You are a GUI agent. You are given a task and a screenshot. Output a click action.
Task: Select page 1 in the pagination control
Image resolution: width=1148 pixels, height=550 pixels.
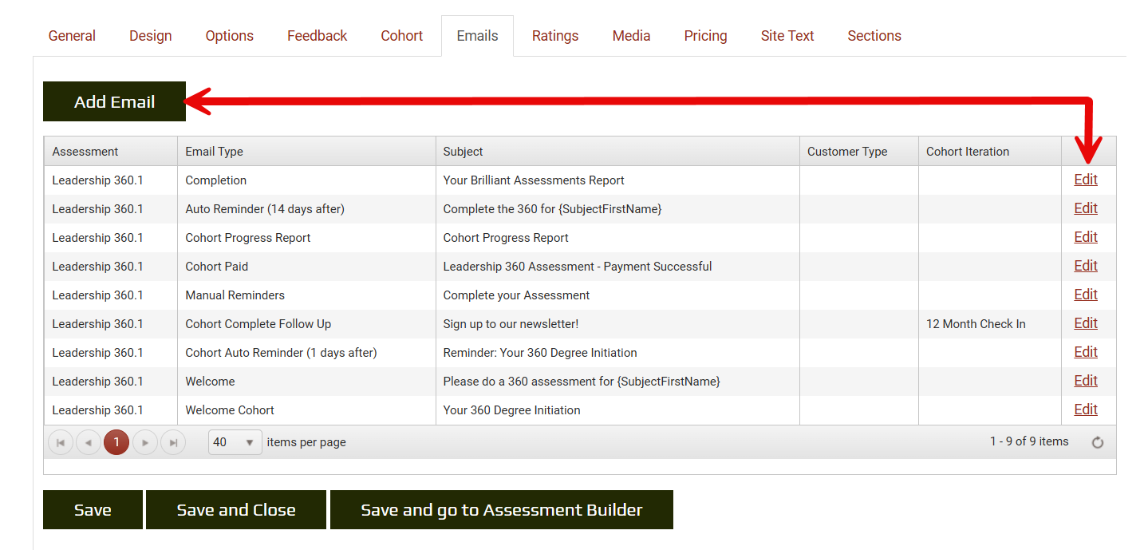116,441
